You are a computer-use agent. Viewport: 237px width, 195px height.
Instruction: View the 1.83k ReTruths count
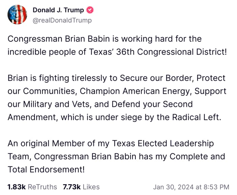(17, 187)
